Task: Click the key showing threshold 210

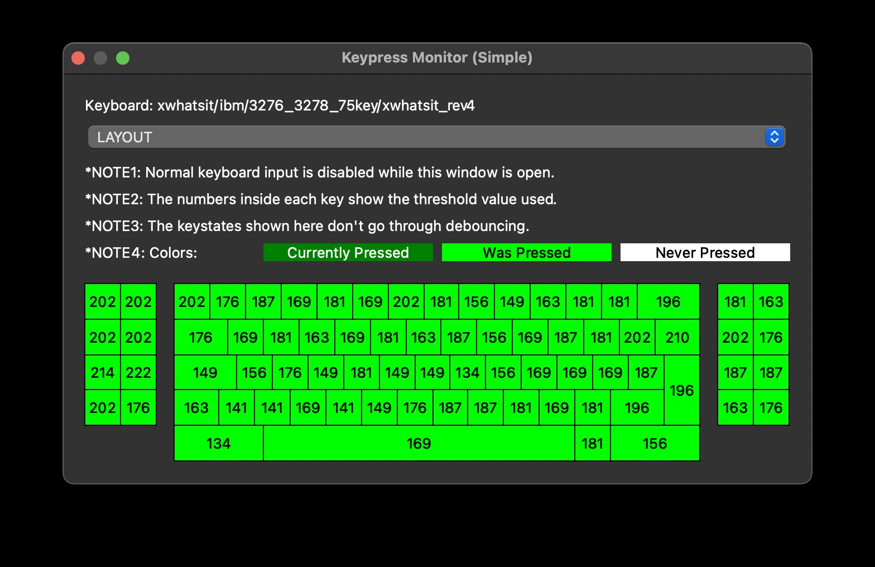Action: tap(677, 338)
